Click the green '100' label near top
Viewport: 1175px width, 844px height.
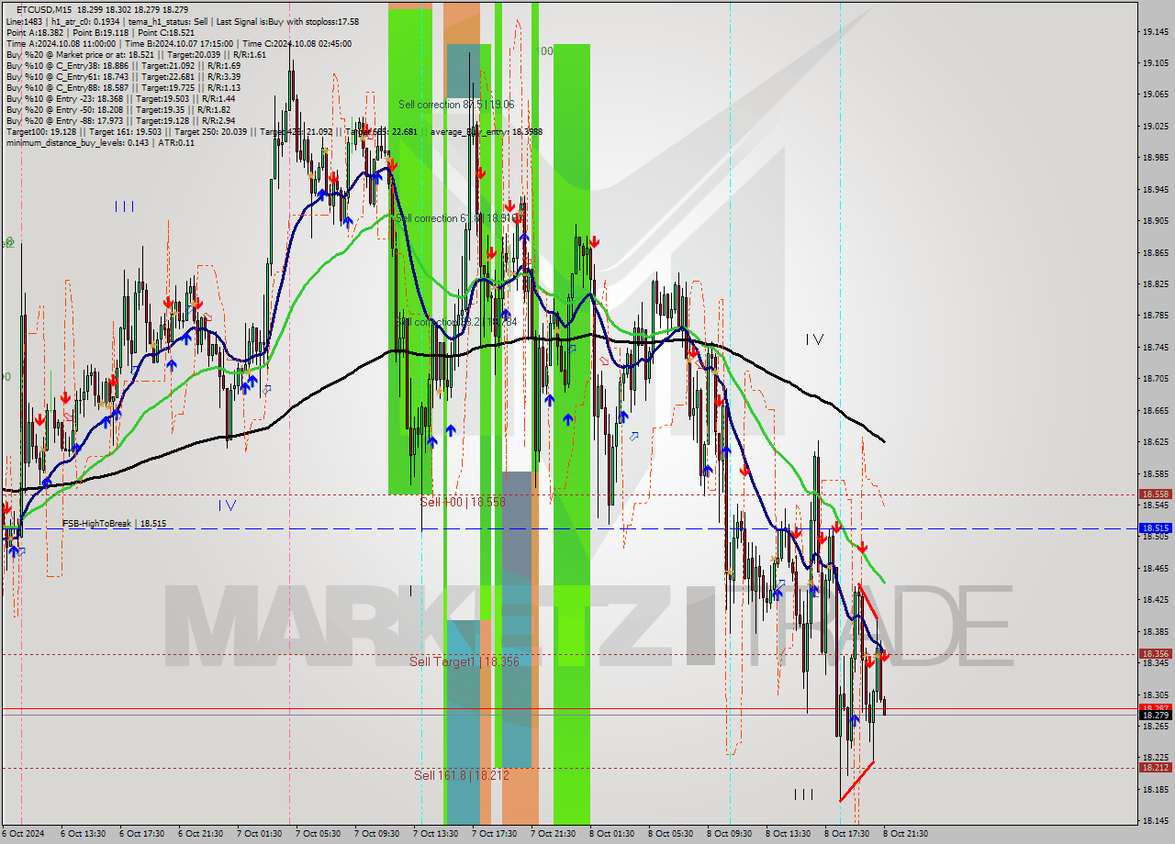pyautogui.click(x=545, y=51)
